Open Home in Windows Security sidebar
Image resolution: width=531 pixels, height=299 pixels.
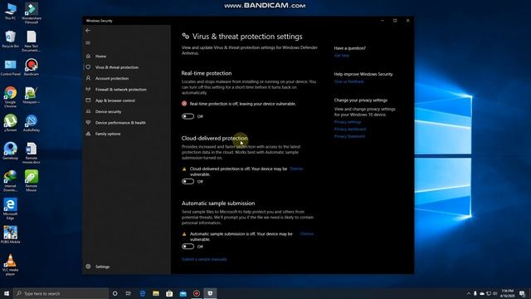(100, 56)
